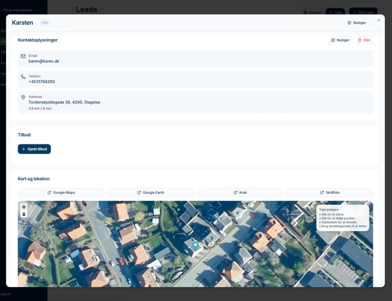The height and width of the screenshot is (301, 392).
Task: Click the trash icon on the map toolbar
Action: tap(24, 214)
